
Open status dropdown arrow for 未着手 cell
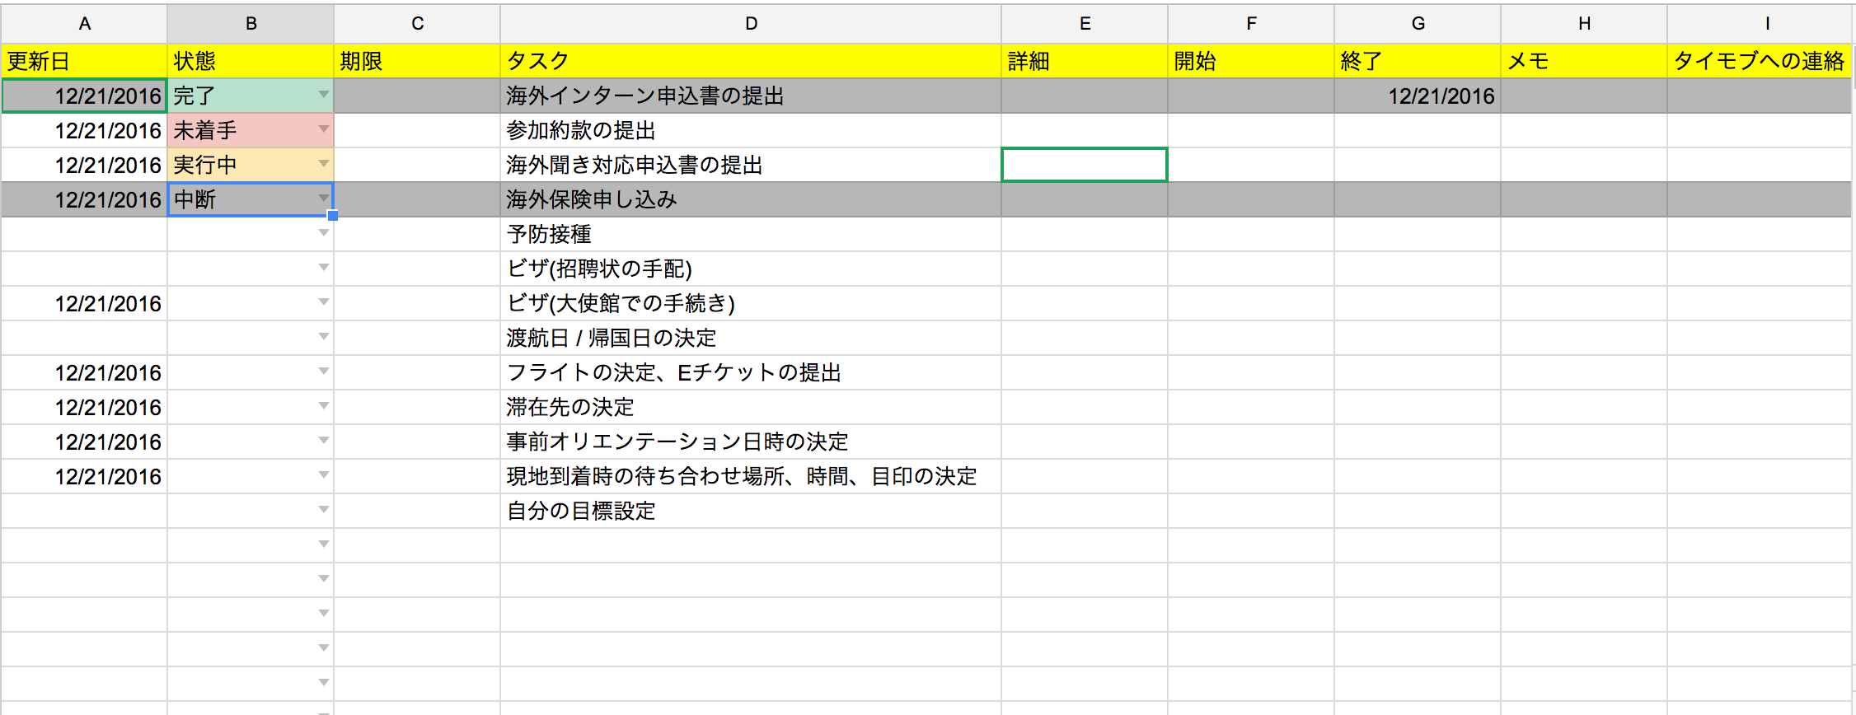324,129
